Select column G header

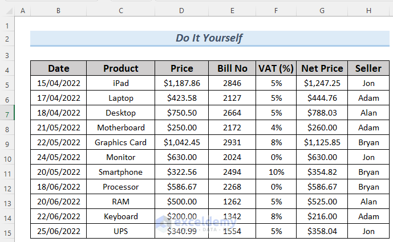click(x=322, y=11)
